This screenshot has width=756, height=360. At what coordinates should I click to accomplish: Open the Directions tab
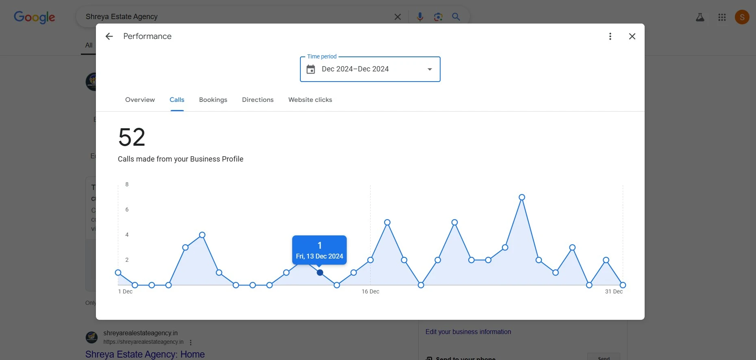point(258,100)
